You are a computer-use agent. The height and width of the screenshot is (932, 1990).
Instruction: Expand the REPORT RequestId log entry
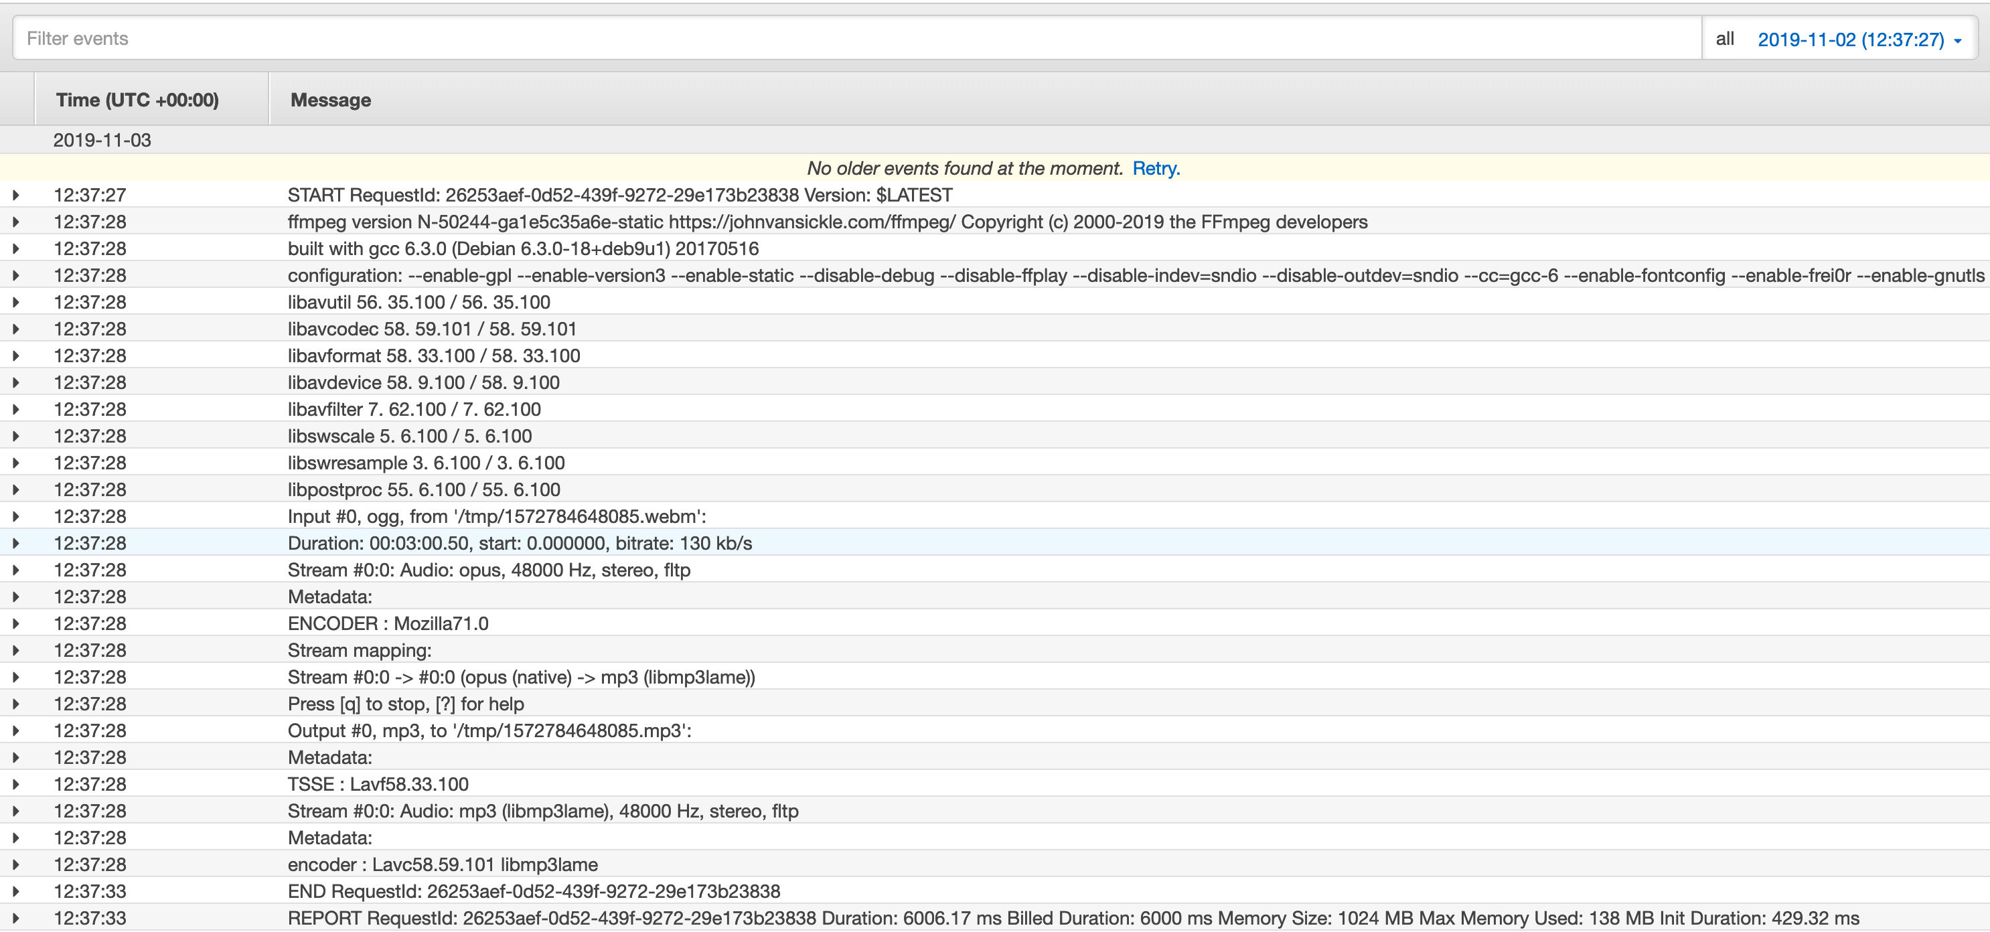15,918
